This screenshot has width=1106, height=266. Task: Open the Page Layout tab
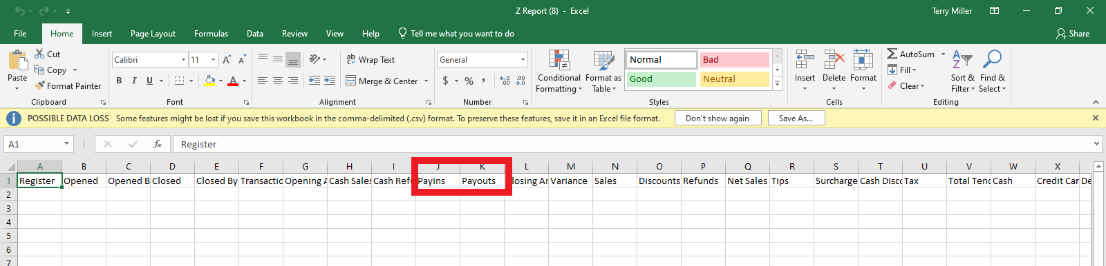[x=153, y=34]
